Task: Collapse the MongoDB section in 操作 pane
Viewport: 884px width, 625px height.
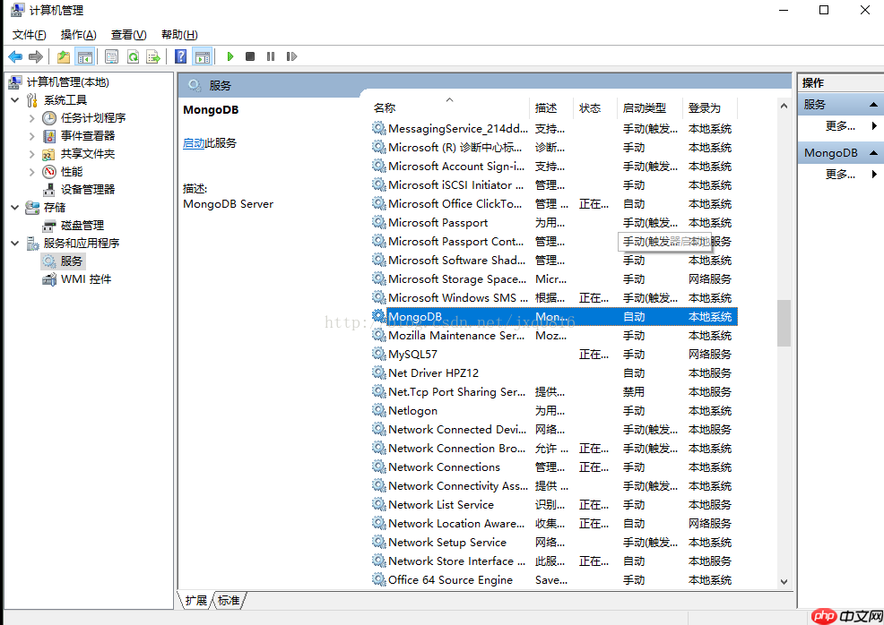Action: point(876,152)
